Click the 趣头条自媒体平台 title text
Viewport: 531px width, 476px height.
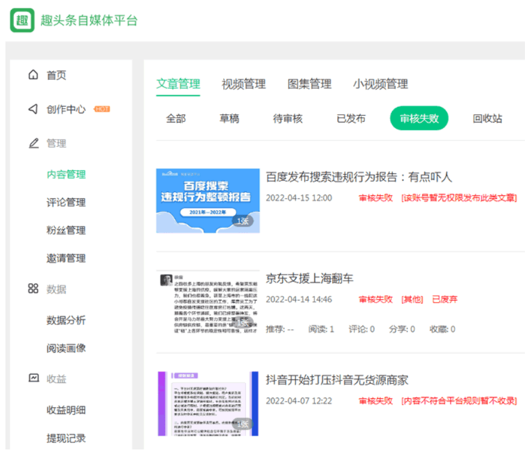pos(89,21)
